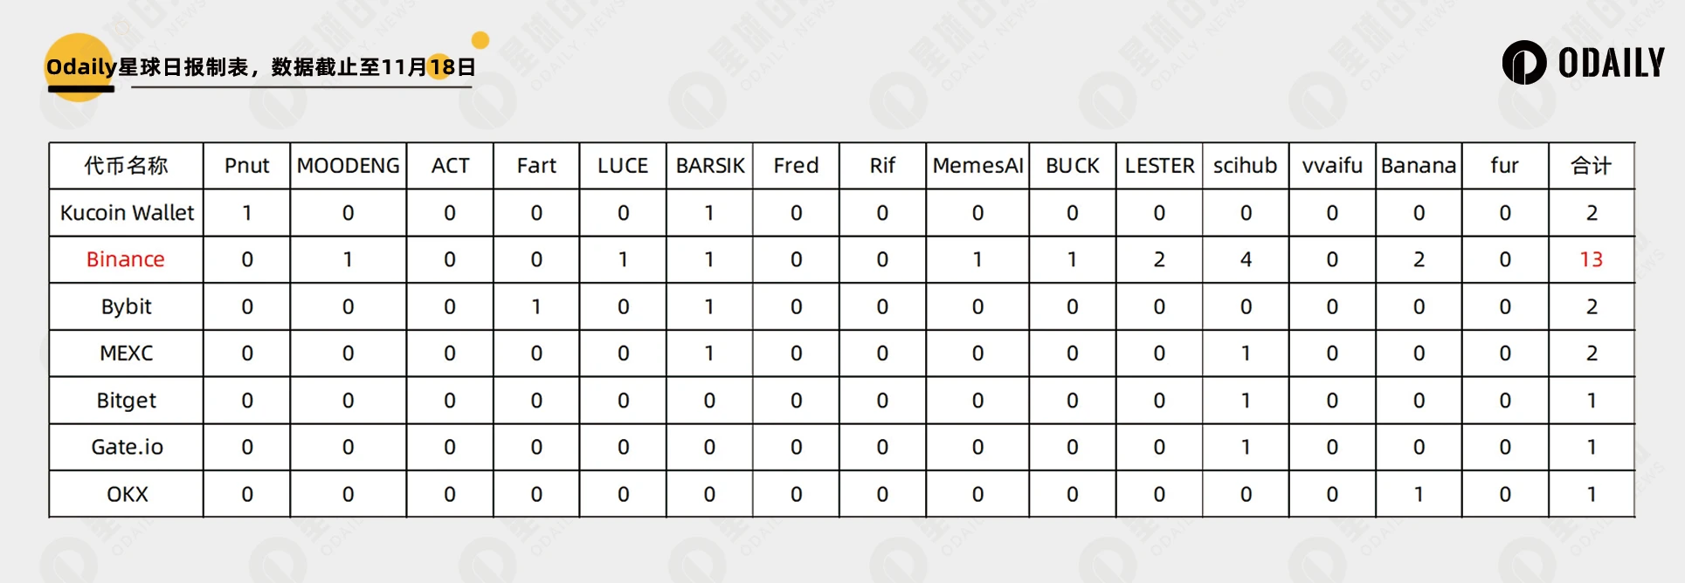Click the small orange dot above the title
1685x583 pixels.
(480, 40)
